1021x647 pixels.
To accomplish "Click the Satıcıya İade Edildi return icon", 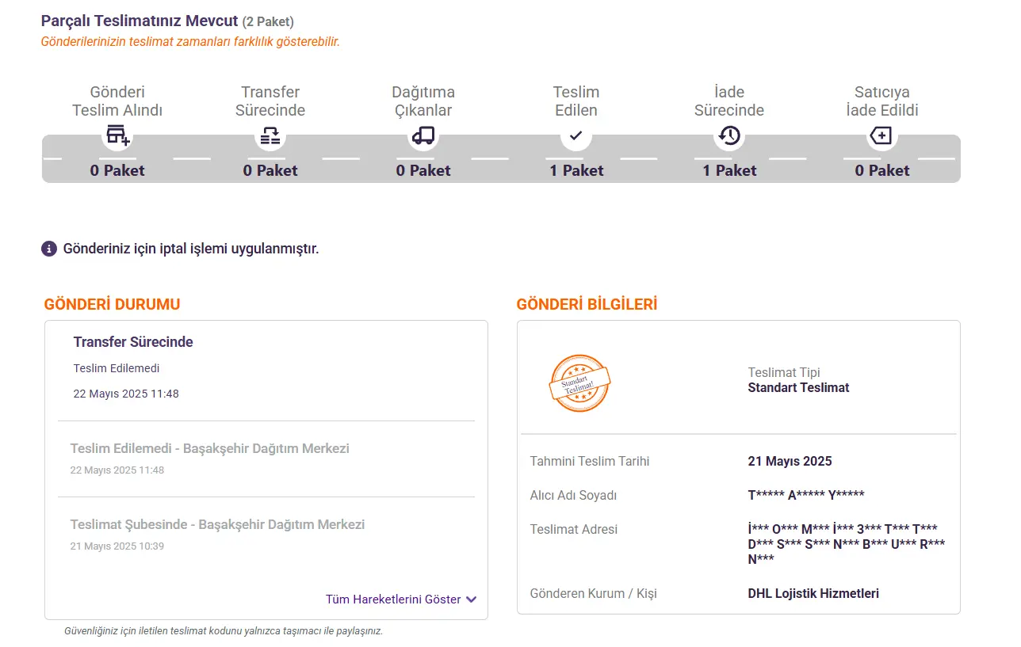I will (881, 136).
